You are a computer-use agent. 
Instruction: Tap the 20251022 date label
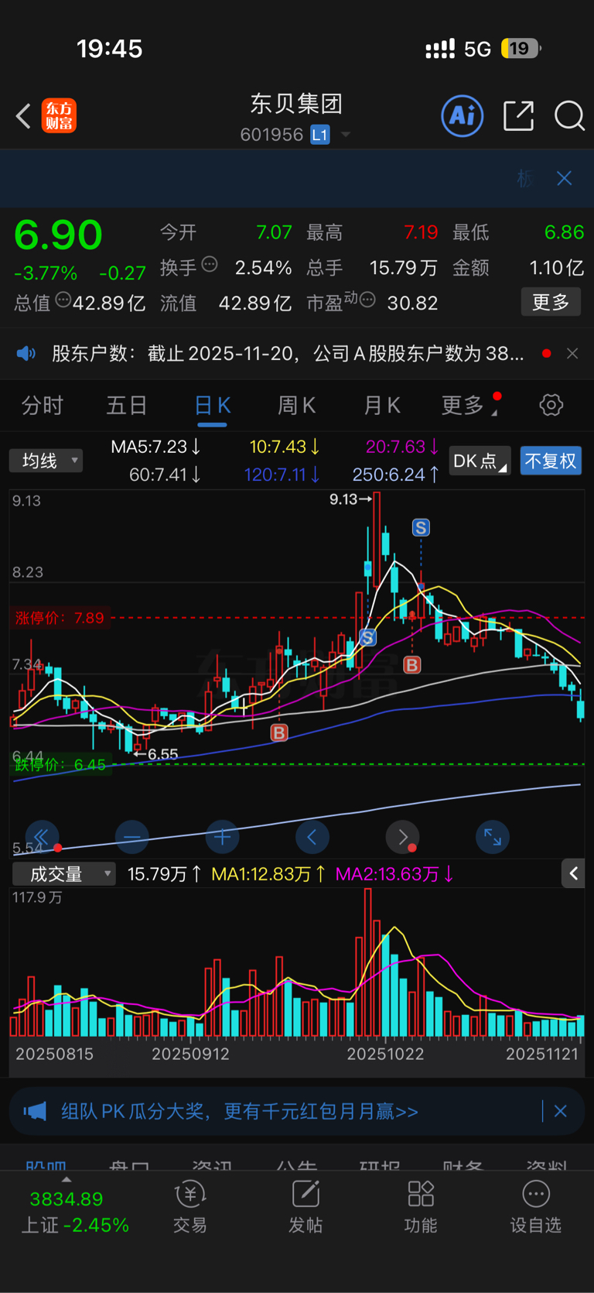385,1054
